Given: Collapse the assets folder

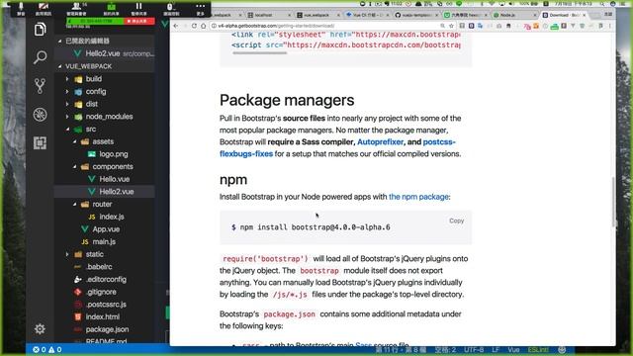Looking at the screenshot, I should [103, 141].
